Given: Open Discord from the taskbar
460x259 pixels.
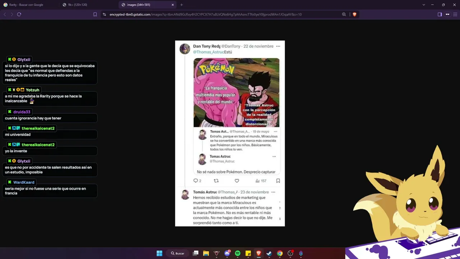Looking at the screenshot, I should coord(227,253).
